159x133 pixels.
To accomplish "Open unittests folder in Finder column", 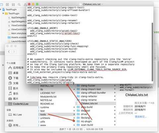I will coord(45,118).
